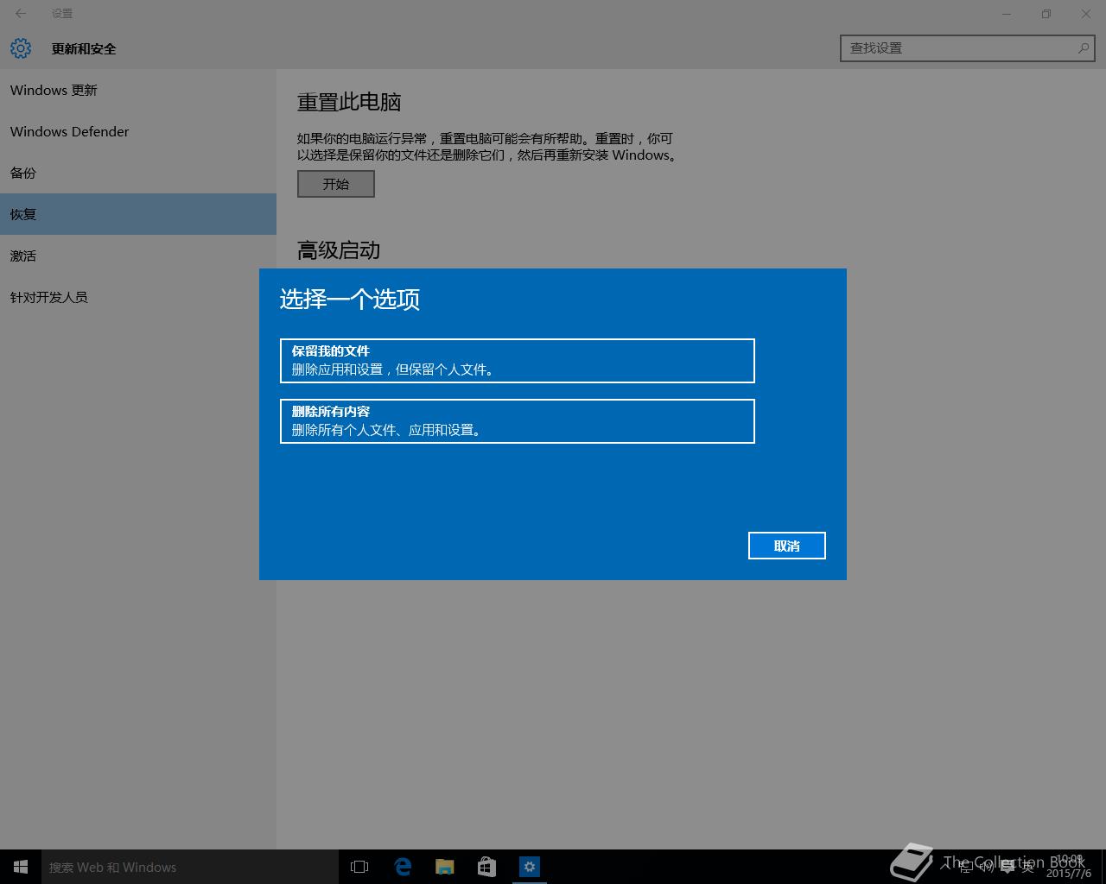This screenshot has width=1106, height=884.
Task: Choose the 保留我的文件 option
Action: (518, 361)
